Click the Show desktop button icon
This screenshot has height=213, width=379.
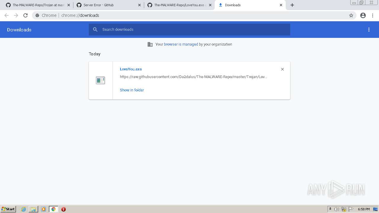pyautogui.click(x=376, y=209)
